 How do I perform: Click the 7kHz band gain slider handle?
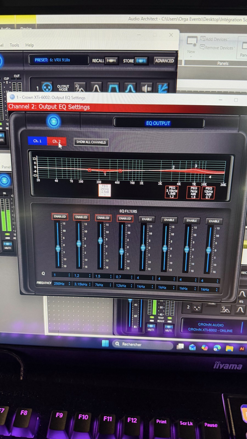(x=100, y=241)
